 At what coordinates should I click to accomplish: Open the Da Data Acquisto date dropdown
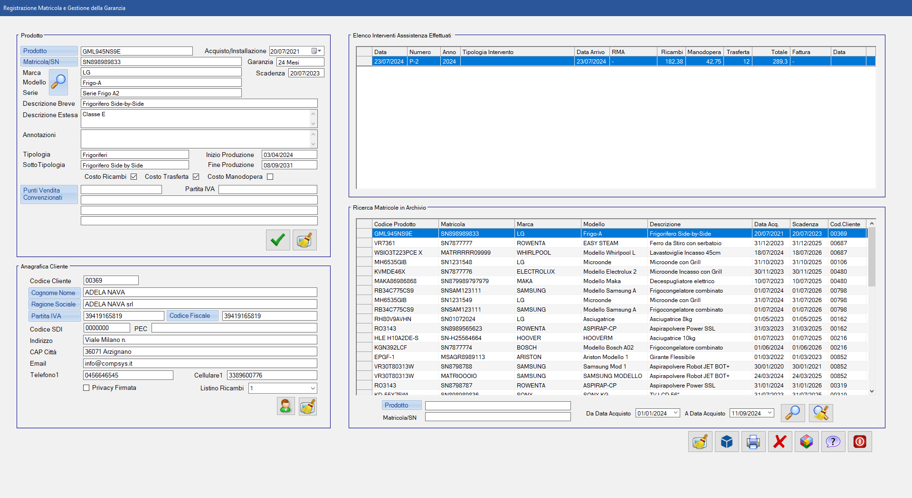[x=675, y=413]
